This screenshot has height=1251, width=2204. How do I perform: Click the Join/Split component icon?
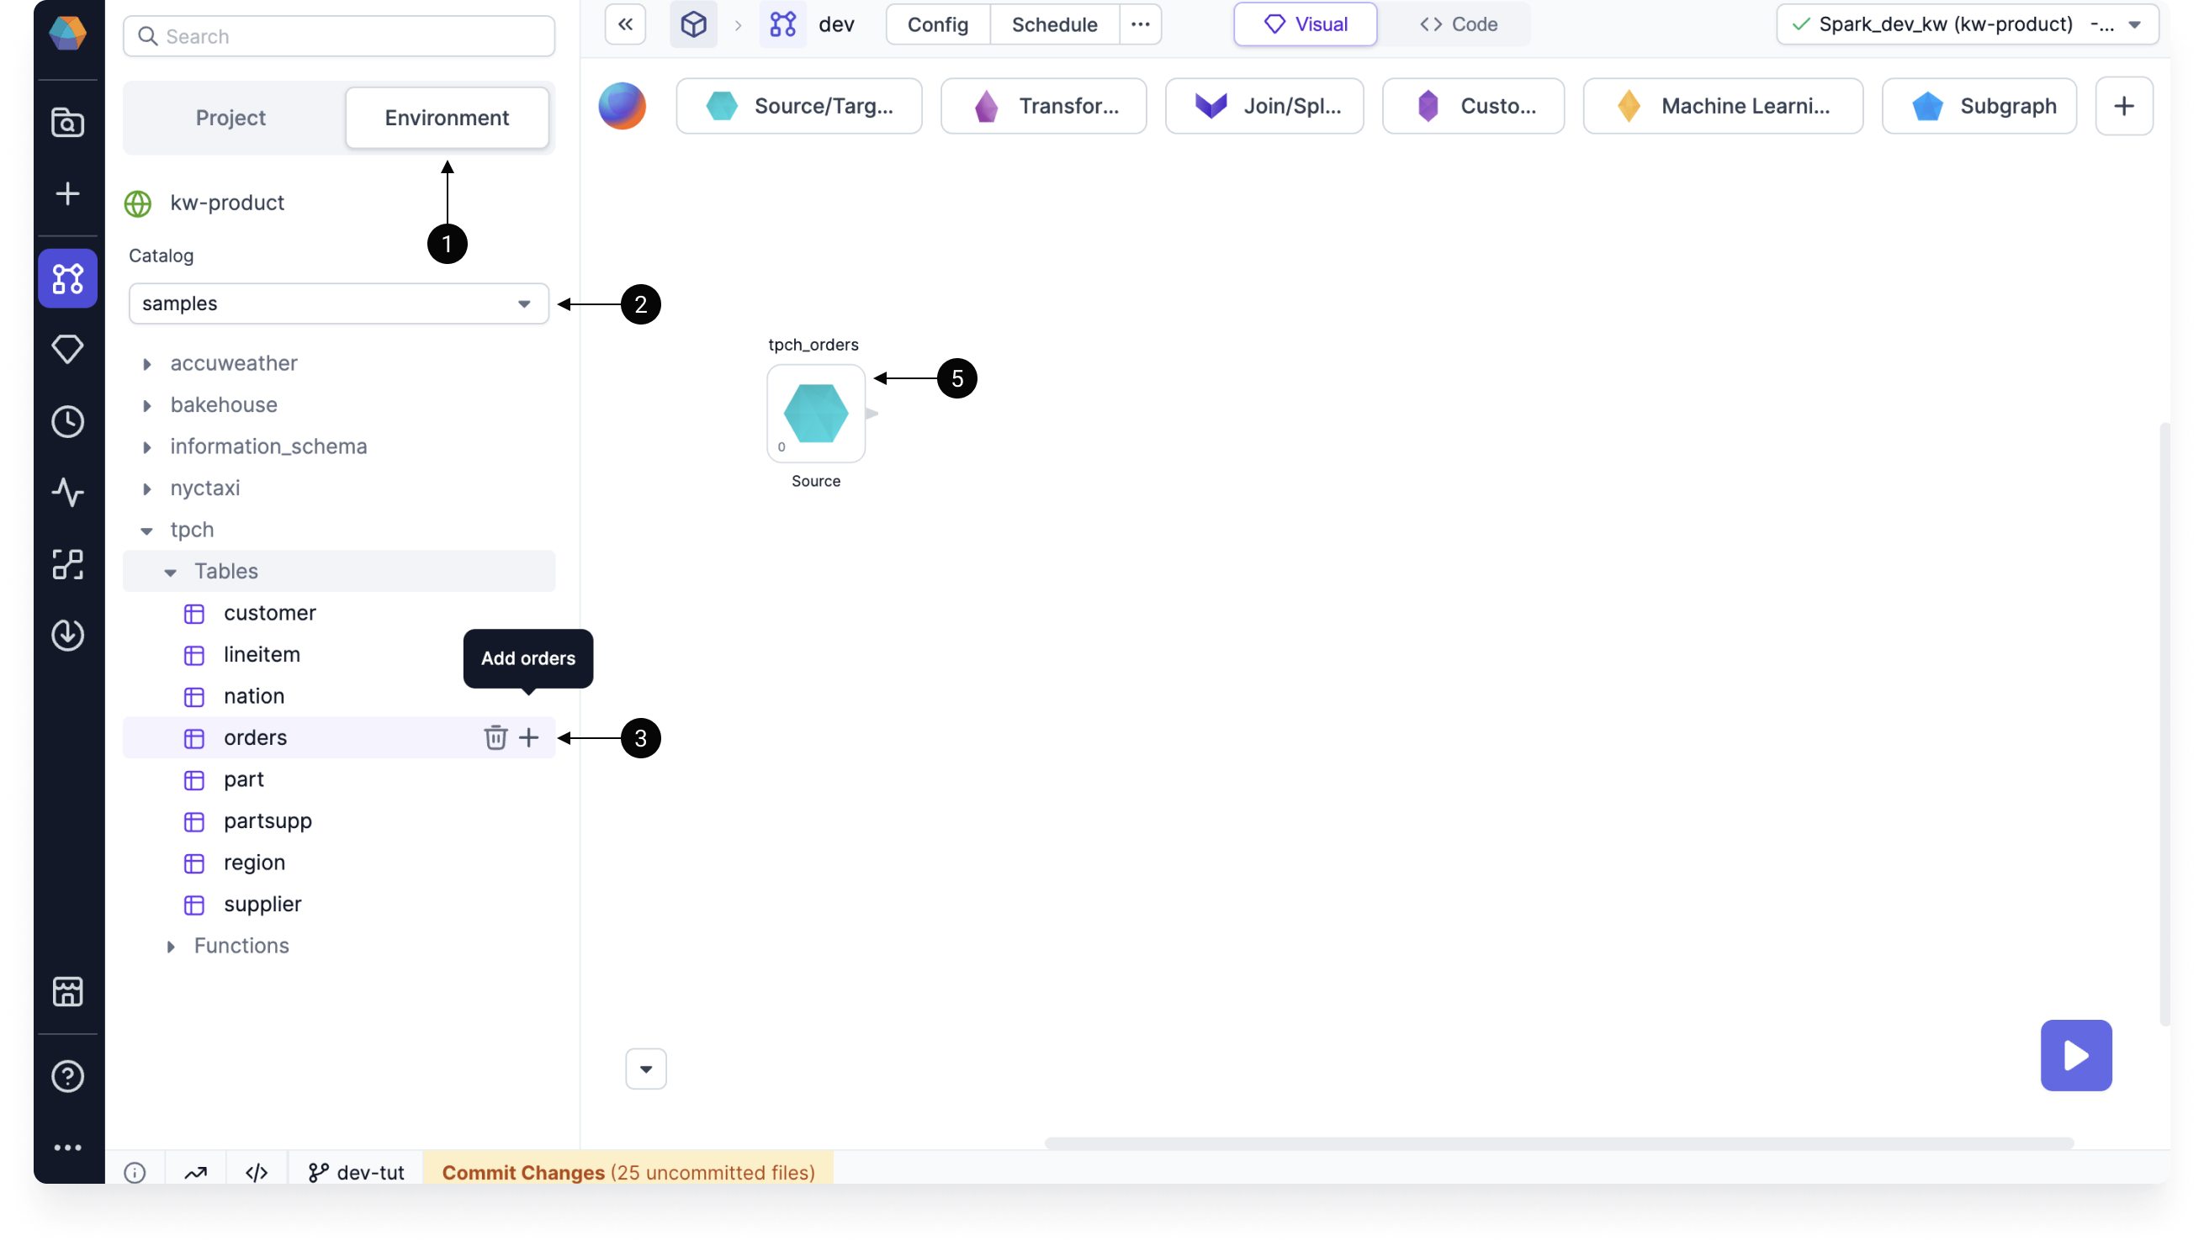click(x=1211, y=106)
